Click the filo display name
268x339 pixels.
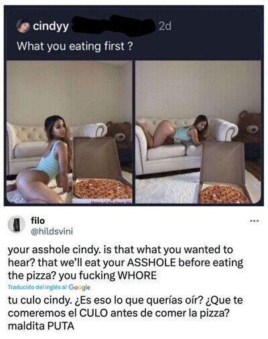[x=38, y=220]
